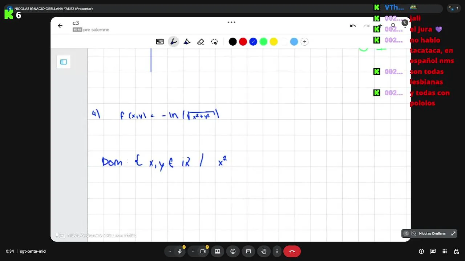Open the activities panel
The width and height of the screenshot is (465, 261).
click(445, 251)
